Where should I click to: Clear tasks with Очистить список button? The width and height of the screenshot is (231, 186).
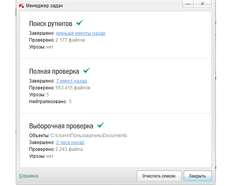click(x=159, y=176)
